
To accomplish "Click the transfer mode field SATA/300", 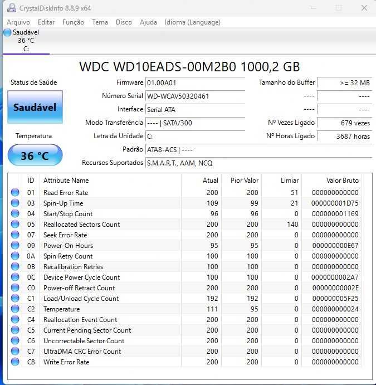I will click(195, 123).
